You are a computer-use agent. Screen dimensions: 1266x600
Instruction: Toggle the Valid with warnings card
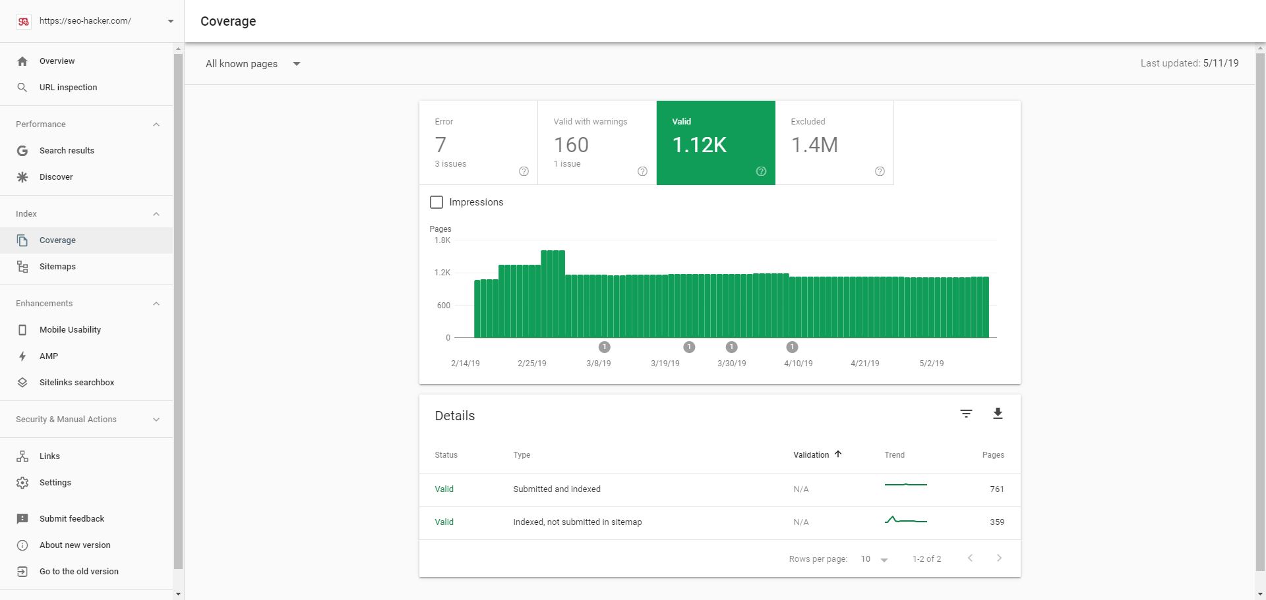tap(597, 143)
